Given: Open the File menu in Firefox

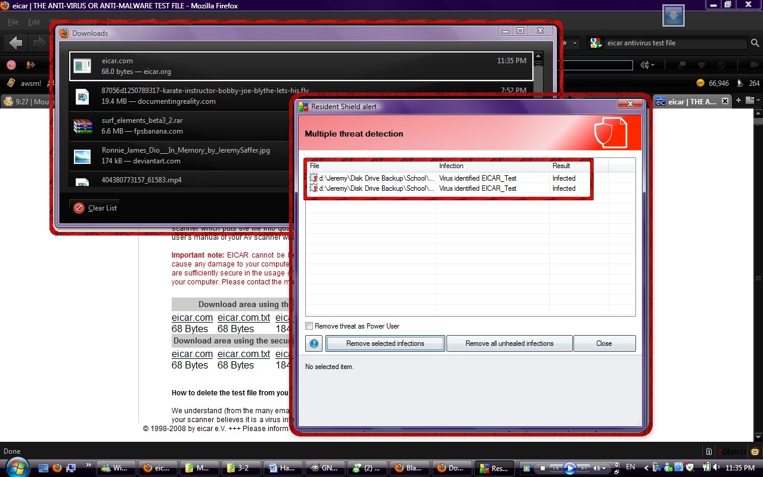Looking at the screenshot, I should coord(13,22).
